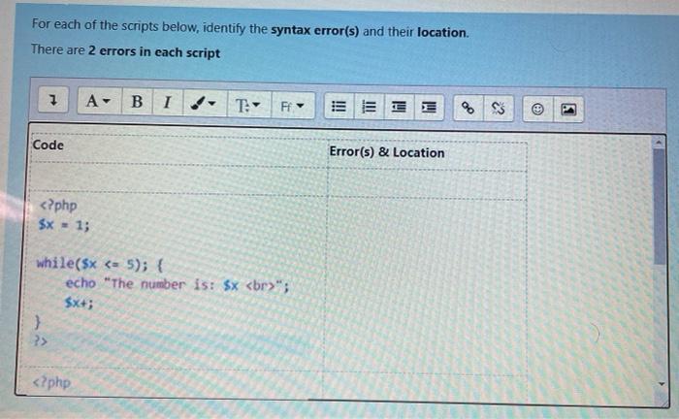Remove link with unlink icon
The width and height of the screenshot is (679, 419).
498,109
